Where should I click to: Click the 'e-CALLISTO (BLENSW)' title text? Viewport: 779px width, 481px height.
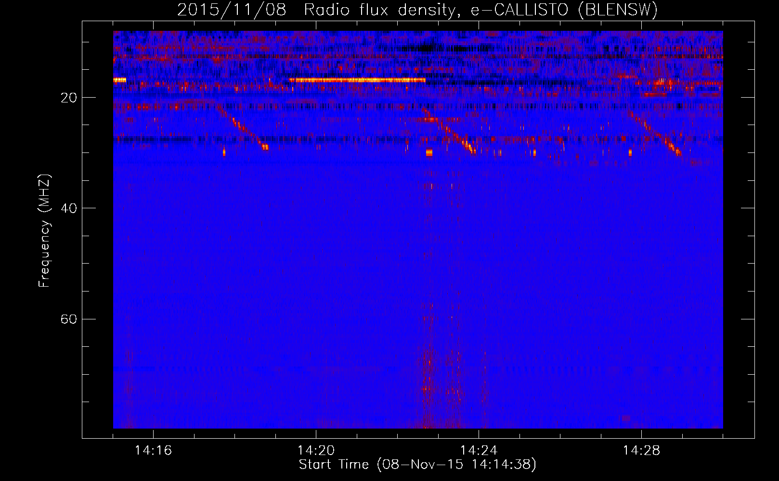click(564, 10)
